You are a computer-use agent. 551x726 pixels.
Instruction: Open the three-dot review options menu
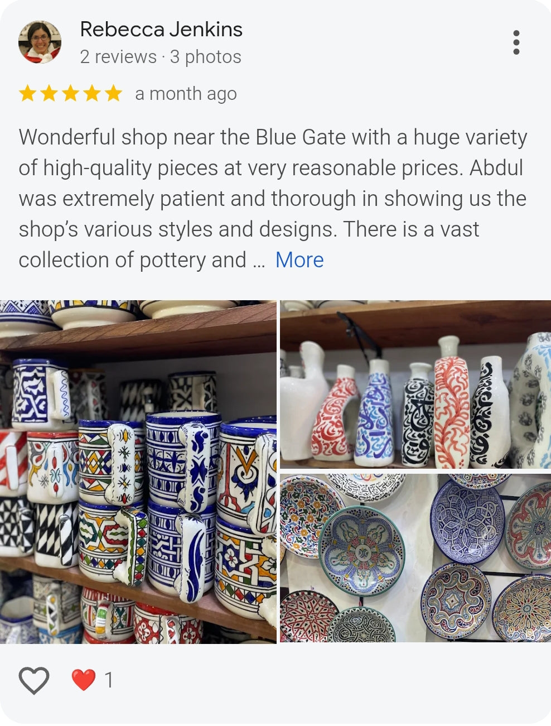click(516, 42)
